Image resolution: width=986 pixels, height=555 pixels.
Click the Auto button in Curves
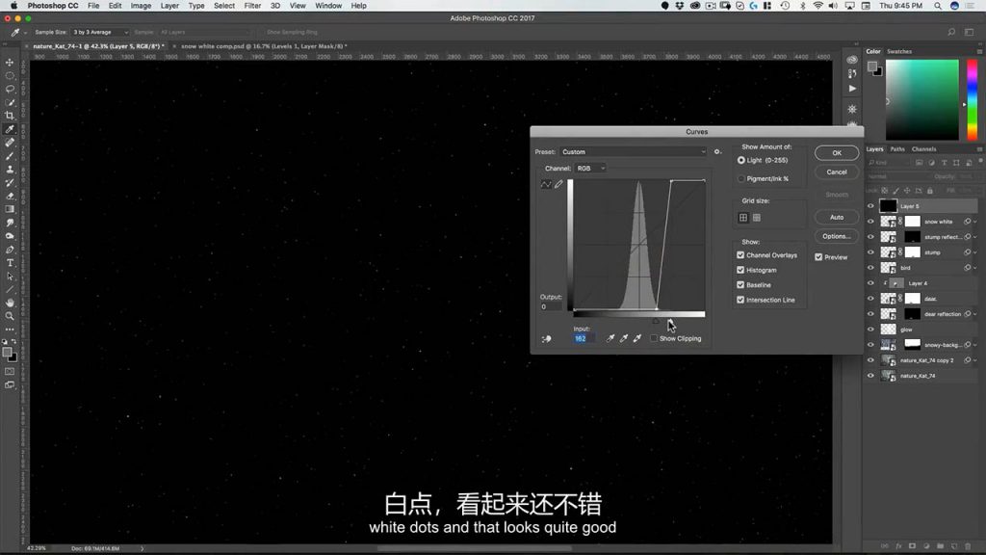(837, 217)
